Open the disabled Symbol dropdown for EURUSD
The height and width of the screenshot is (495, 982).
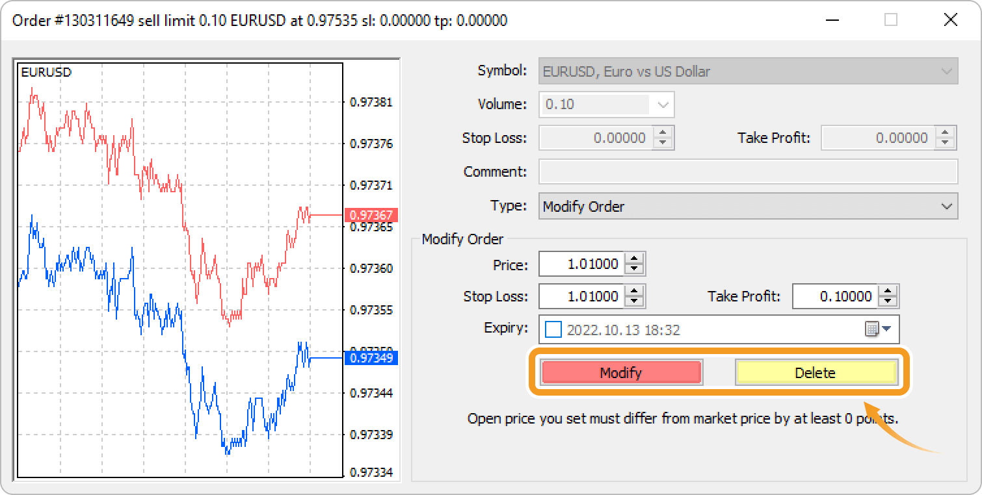click(x=748, y=71)
